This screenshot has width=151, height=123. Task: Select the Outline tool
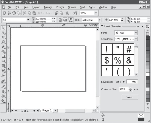[3, 91]
